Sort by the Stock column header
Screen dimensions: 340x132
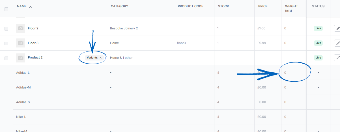point(223,6)
